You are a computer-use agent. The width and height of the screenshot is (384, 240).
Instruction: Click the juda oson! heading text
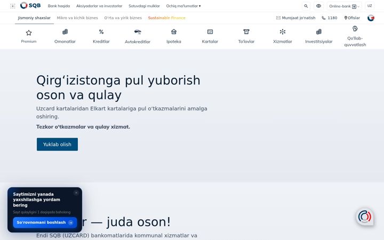tap(139, 222)
